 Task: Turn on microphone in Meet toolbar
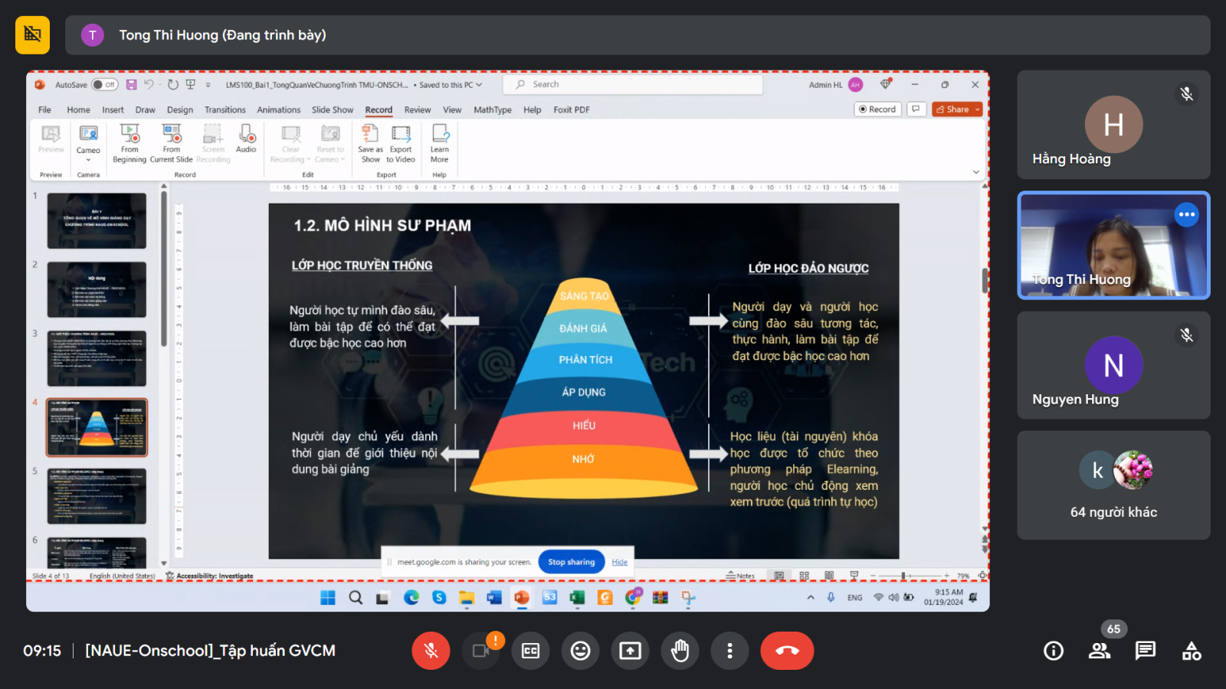[x=431, y=651]
